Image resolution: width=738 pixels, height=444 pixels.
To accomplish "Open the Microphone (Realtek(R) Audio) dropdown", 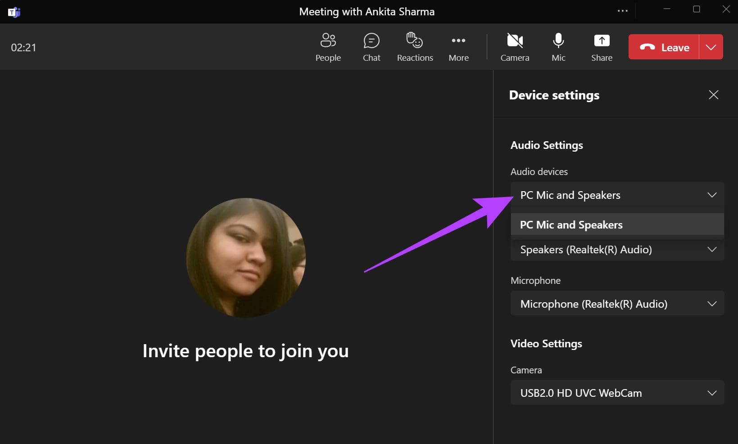I will (x=617, y=304).
